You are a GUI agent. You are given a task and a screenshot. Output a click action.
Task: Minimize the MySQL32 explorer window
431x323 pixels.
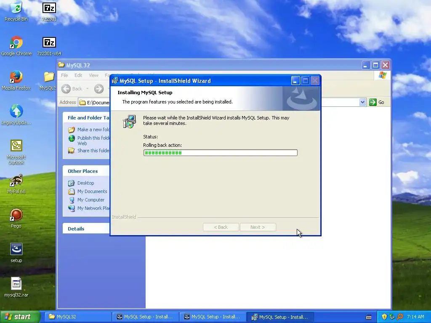tap(366, 65)
